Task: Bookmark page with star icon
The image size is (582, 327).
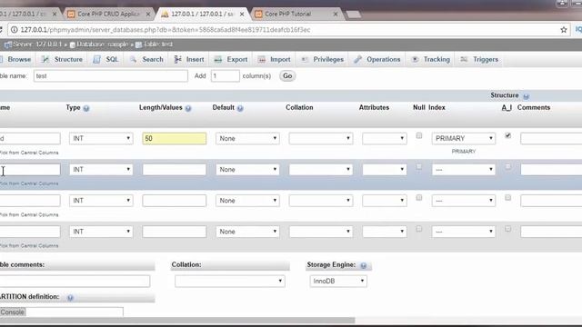Action: tap(564, 30)
